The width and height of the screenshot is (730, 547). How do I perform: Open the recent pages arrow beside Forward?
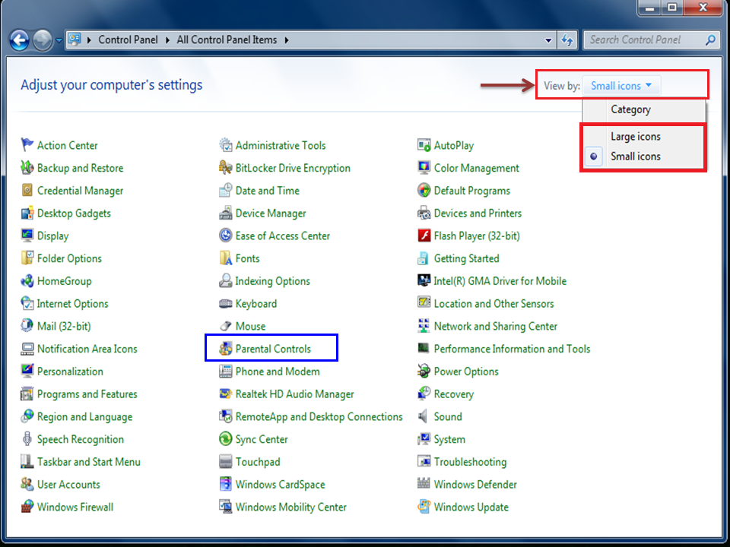pyautogui.click(x=59, y=40)
